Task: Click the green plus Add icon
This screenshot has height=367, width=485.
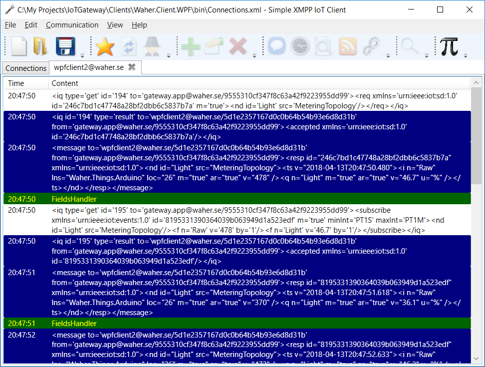Action: 191,47
